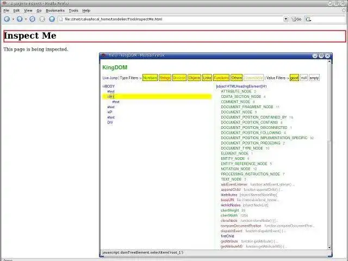Viewport: 348px width, 261px height.
Task: Click the DOCUMENT_POSITION_IMPLEMENTATION_SPECIFIC property
Action: coord(264,138)
